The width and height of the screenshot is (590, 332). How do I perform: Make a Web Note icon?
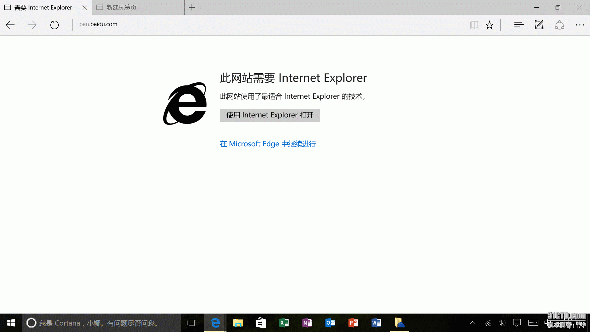[x=539, y=25]
